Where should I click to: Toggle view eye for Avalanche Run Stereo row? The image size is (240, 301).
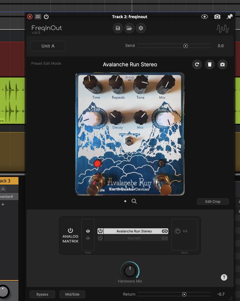tap(88, 231)
